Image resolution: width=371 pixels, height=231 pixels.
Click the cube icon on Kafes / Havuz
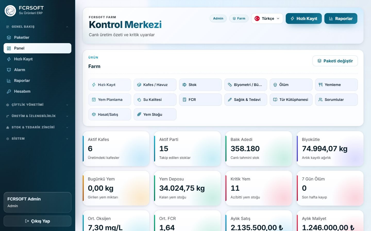point(139,85)
